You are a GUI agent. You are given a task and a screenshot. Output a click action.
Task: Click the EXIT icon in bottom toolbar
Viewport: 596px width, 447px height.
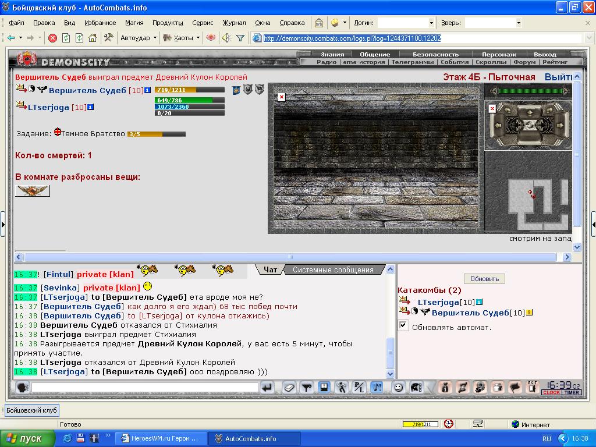click(532, 387)
